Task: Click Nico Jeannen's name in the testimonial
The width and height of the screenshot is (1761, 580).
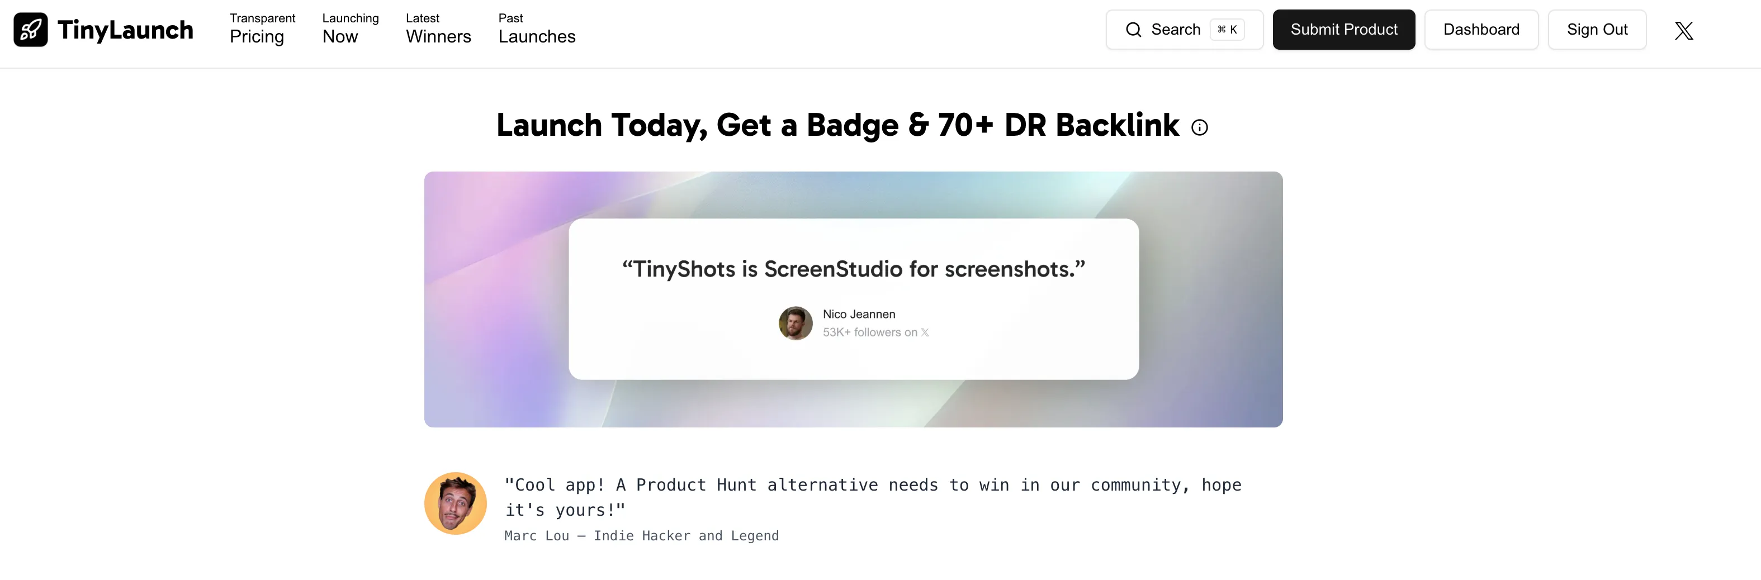Action: pos(859,314)
